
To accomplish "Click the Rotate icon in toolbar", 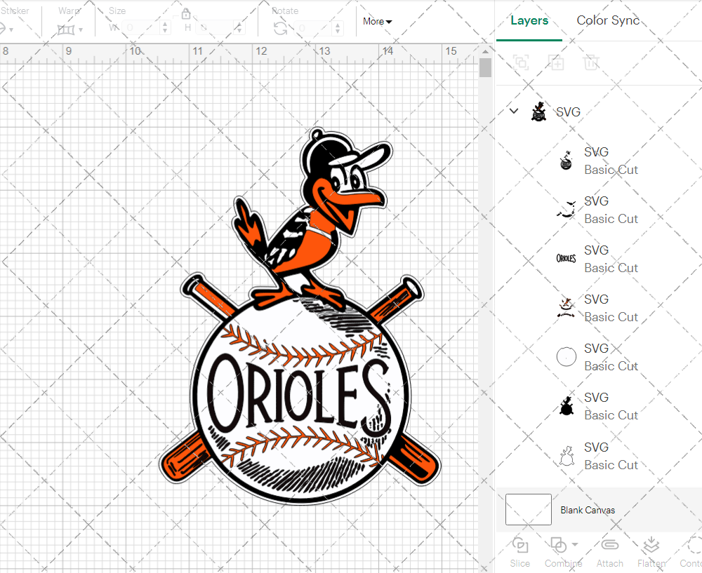I will click(281, 28).
